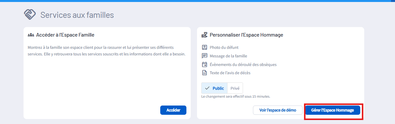Image resolution: width=395 pixels, height=124 pixels.
Task: Click Texte de l'avis de décès label
Action: [x=230, y=73]
